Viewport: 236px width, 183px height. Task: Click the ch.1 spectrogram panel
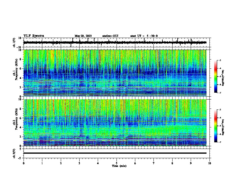(x=115, y=73)
